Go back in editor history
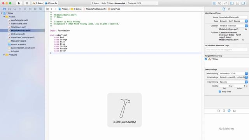The width and height of the screenshot is (249, 140). pyautogui.click(x=52, y=9)
